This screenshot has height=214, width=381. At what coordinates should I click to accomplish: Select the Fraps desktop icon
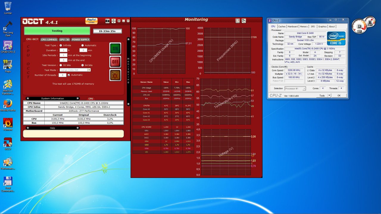(8, 66)
